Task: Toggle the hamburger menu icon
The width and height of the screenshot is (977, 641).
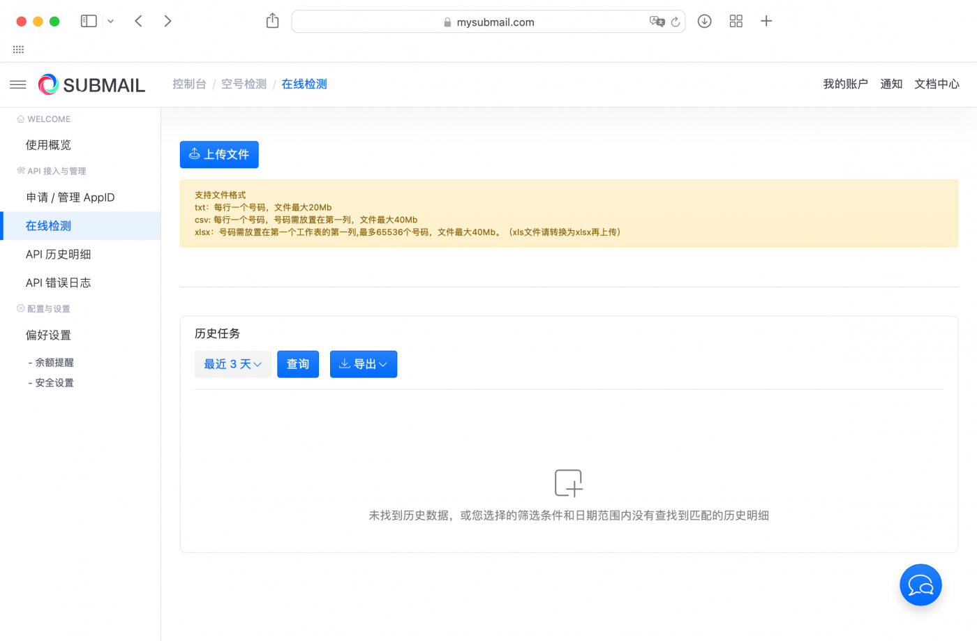Action: (18, 84)
